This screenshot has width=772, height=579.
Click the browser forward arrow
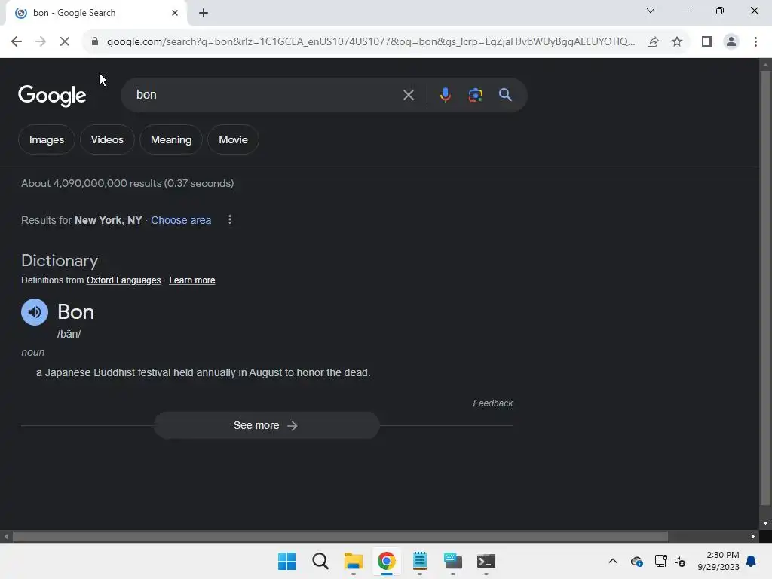[x=41, y=42]
